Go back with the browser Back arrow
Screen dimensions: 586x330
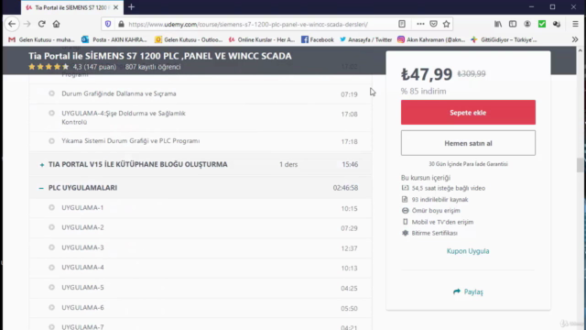(12, 24)
